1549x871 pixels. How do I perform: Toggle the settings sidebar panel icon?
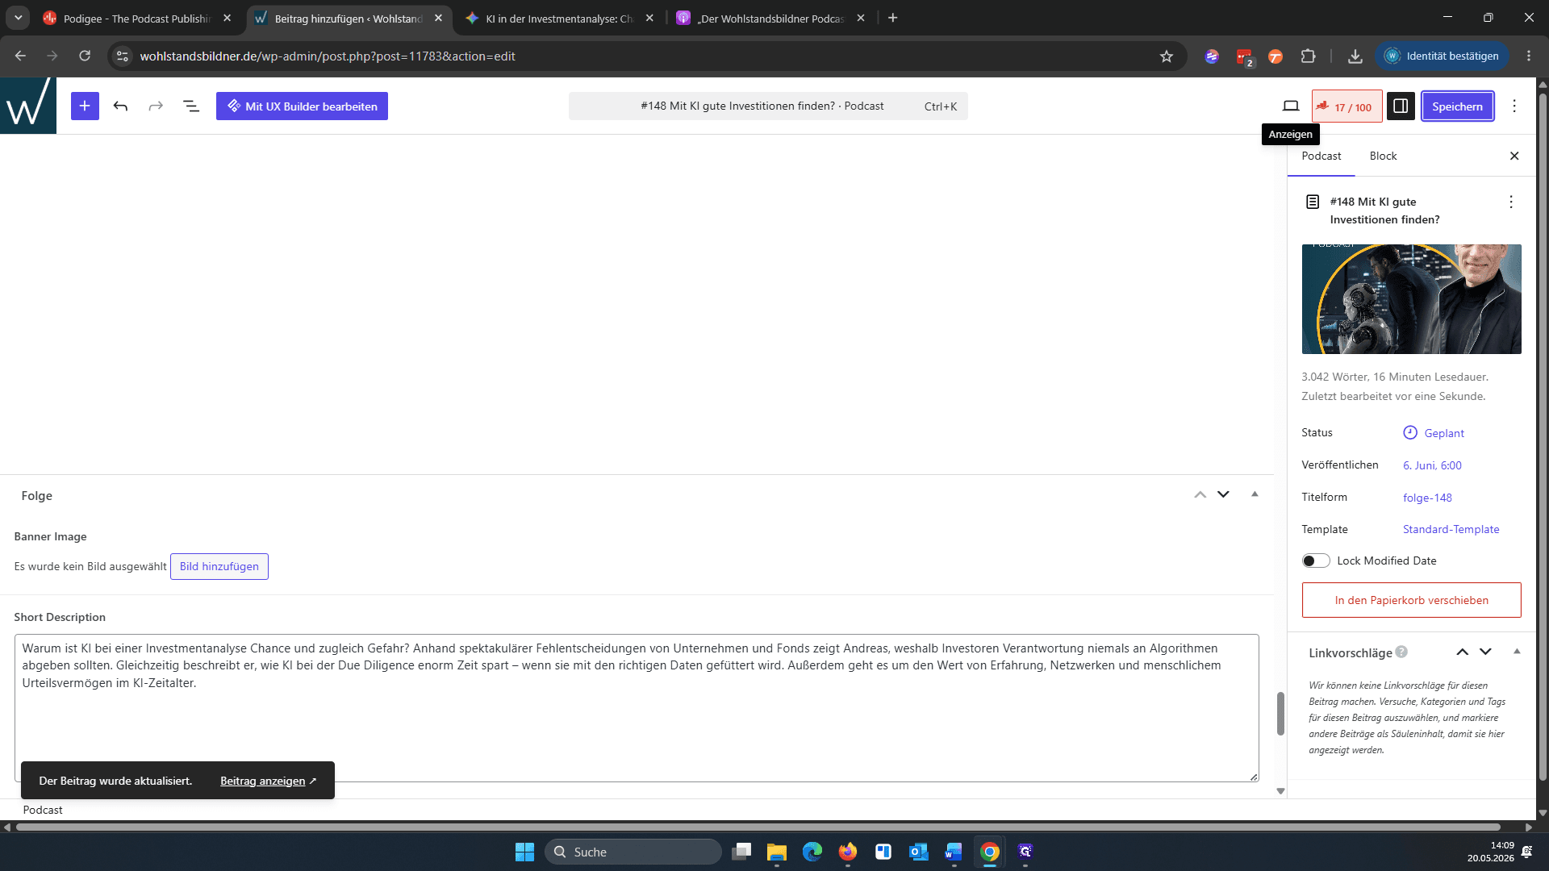[1401, 106]
